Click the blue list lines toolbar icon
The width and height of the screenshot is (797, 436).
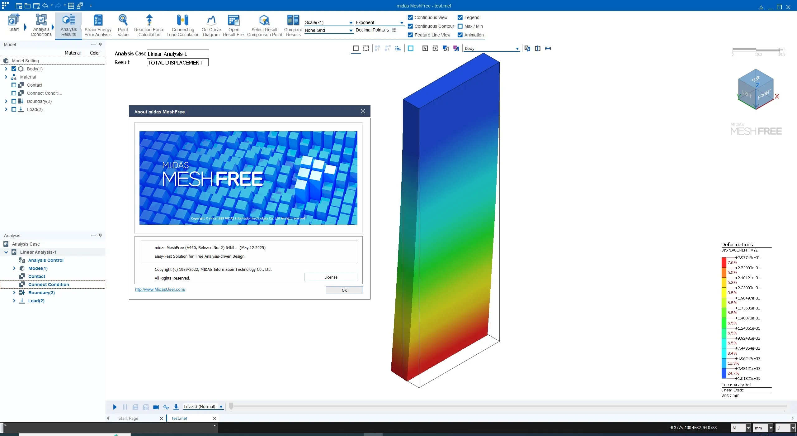coord(398,48)
